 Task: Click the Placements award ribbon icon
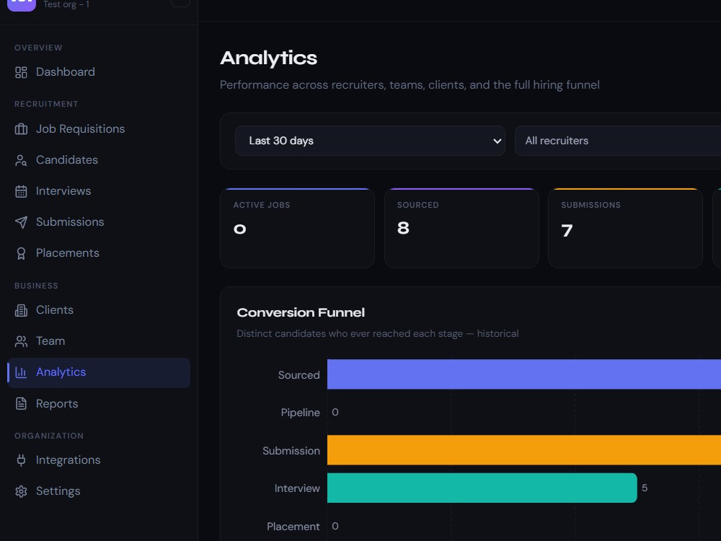click(x=21, y=253)
